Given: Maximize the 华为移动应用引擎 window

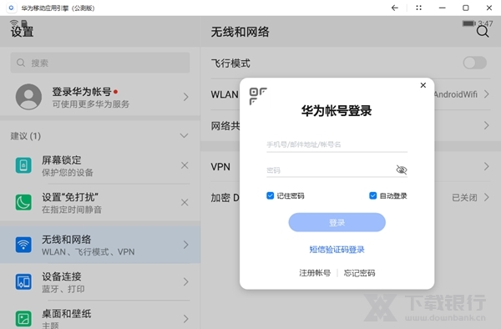Looking at the screenshot, I should [466, 8].
